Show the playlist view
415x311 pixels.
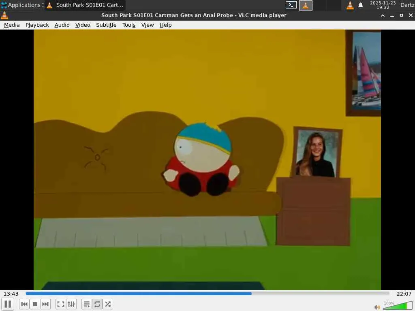pos(87,304)
